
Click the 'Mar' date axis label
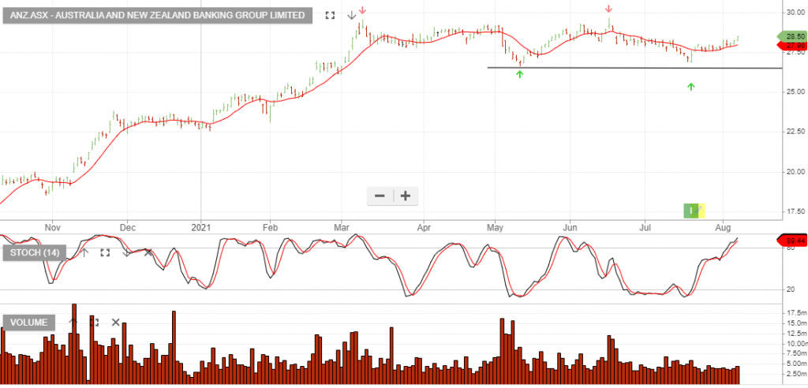[x=341, y=226]
